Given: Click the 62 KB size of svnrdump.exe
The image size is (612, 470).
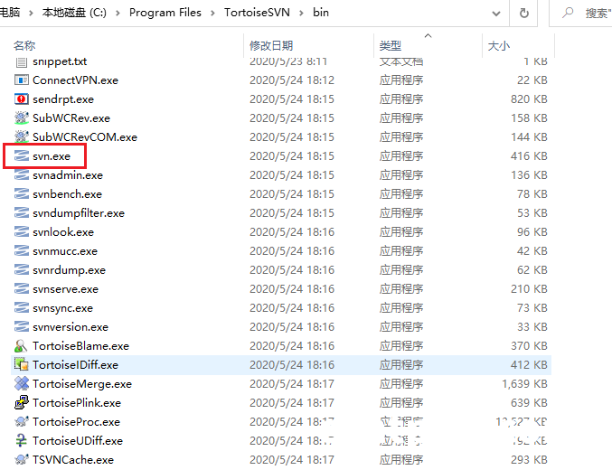Looking at the screenshot, I should [532, 270].
